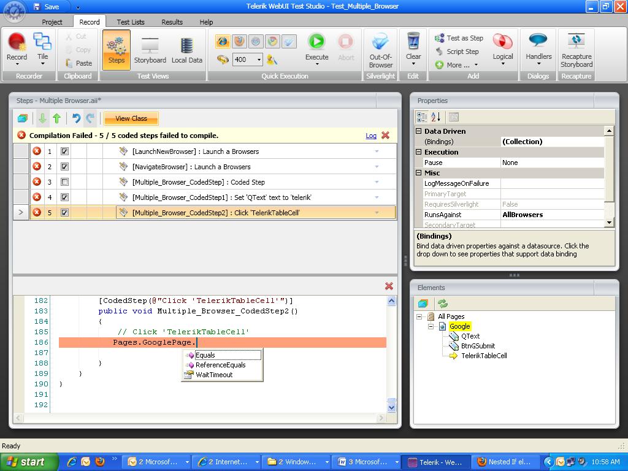This screenshot has width=628, height=471.
Task: Click the refresh icon in Elements panel
Action: click(442, 304)
